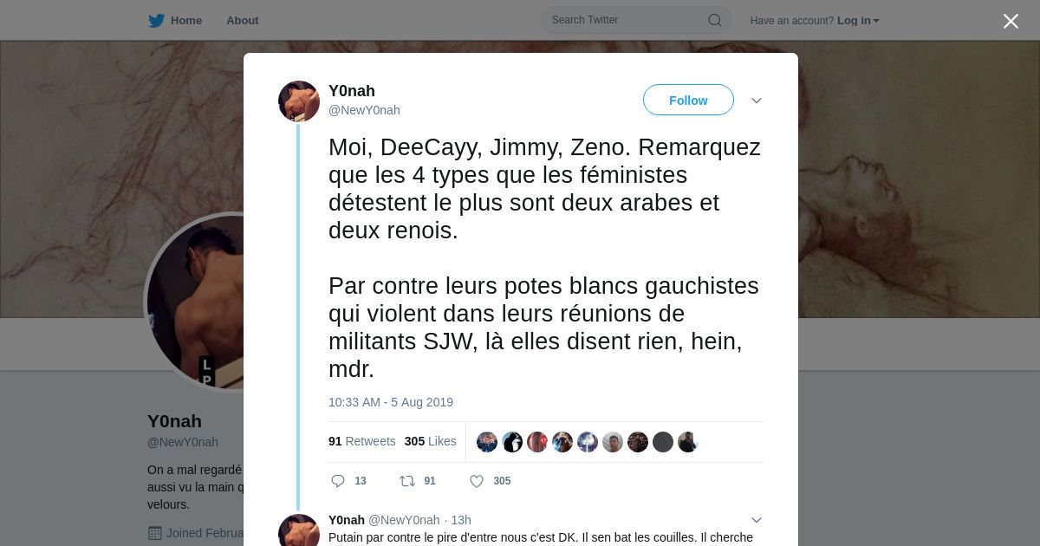The image size is (1040, 546).
Task: Click the last liker avatar thumbnail
Action: tap(688, 442)
